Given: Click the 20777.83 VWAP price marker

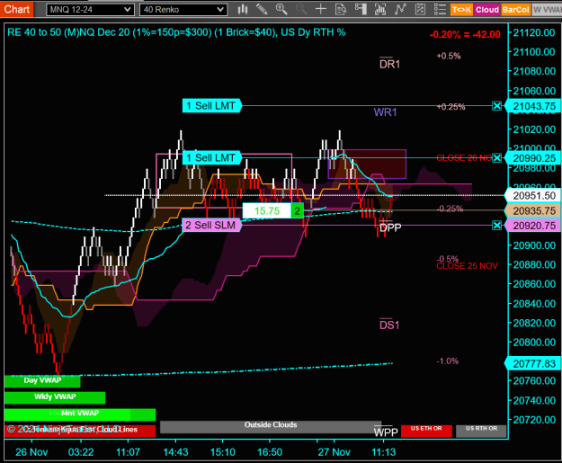Looking at the screenshot, I should tap(533, 364).
